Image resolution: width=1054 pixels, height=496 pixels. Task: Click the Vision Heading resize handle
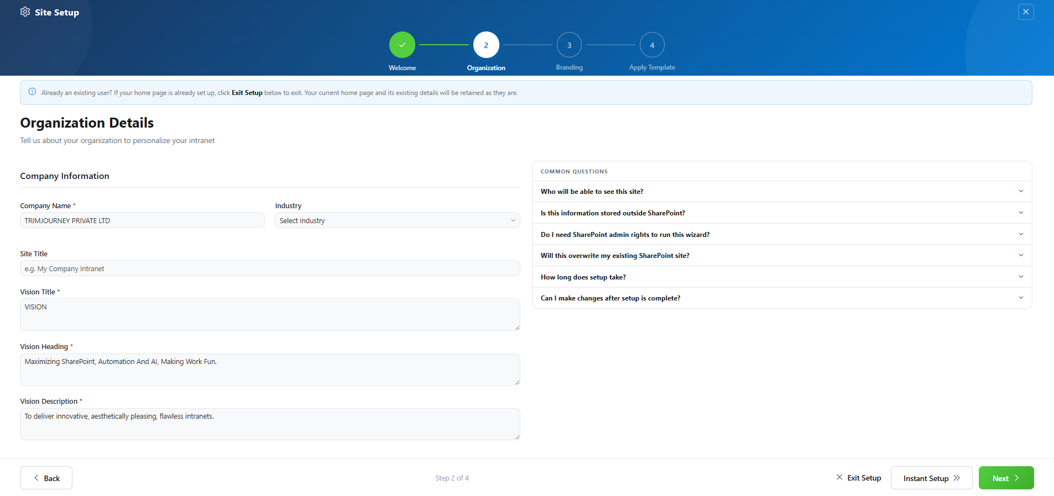pyautogui.click(x=517, y=382)
